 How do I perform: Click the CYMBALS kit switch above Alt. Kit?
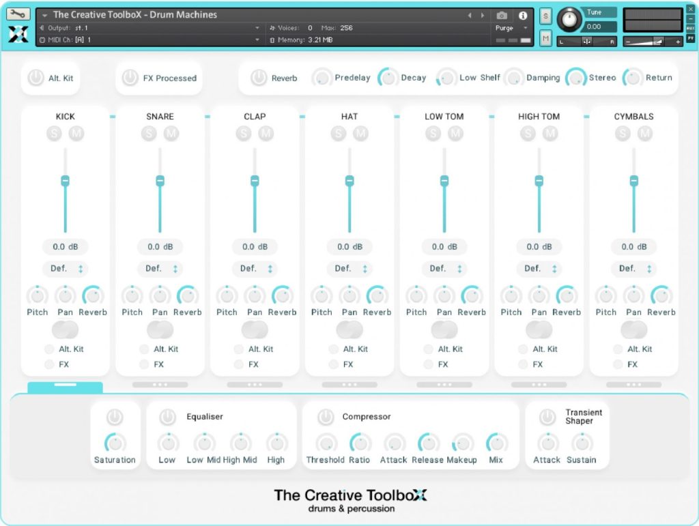(x=634, y=330)
